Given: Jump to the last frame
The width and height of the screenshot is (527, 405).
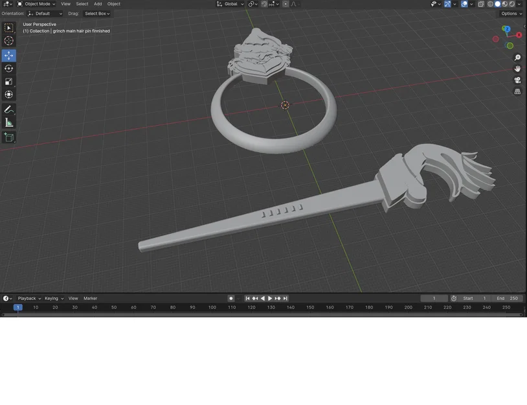Looking at the screenshot, I should (285, 298).
